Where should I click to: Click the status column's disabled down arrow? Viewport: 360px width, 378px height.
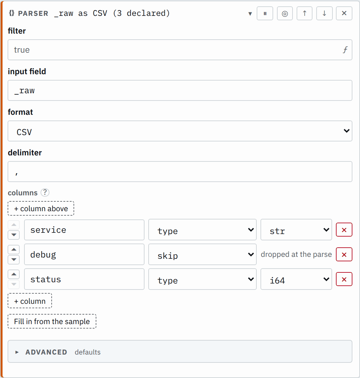click(x=14, y=284)
